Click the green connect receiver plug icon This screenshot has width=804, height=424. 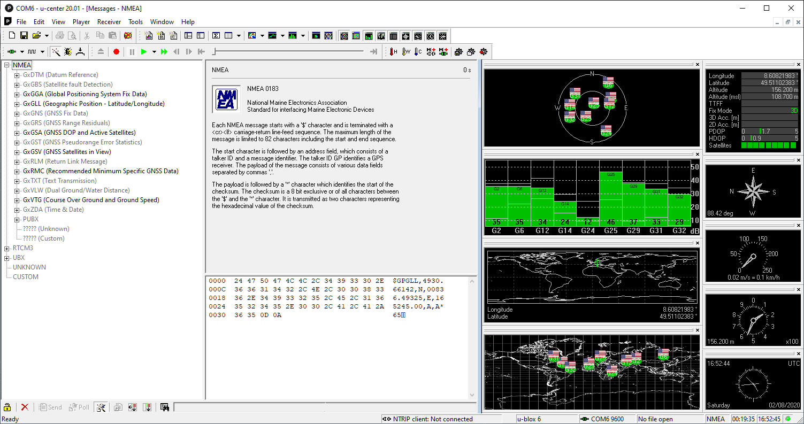coord(11,52)
